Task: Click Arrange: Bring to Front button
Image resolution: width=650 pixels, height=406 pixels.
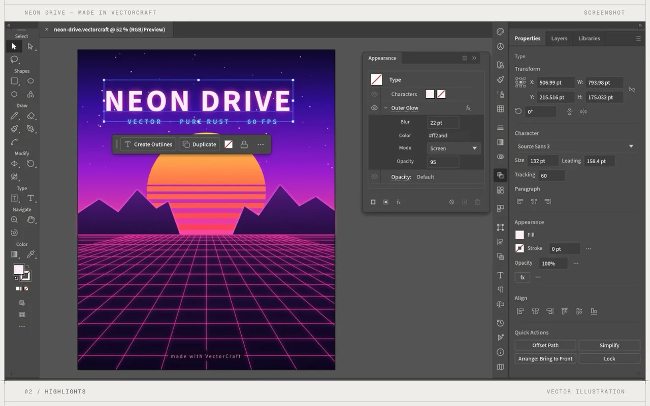Action: click(545, 358)
